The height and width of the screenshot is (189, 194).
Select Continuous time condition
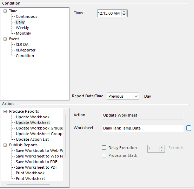pos(26,16)
